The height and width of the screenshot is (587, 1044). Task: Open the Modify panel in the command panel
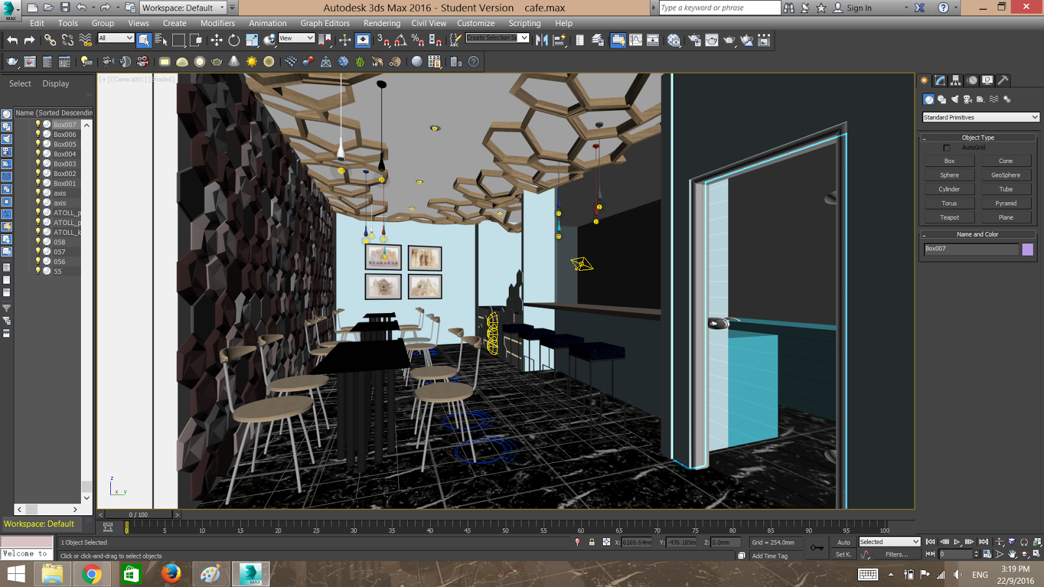938,80
